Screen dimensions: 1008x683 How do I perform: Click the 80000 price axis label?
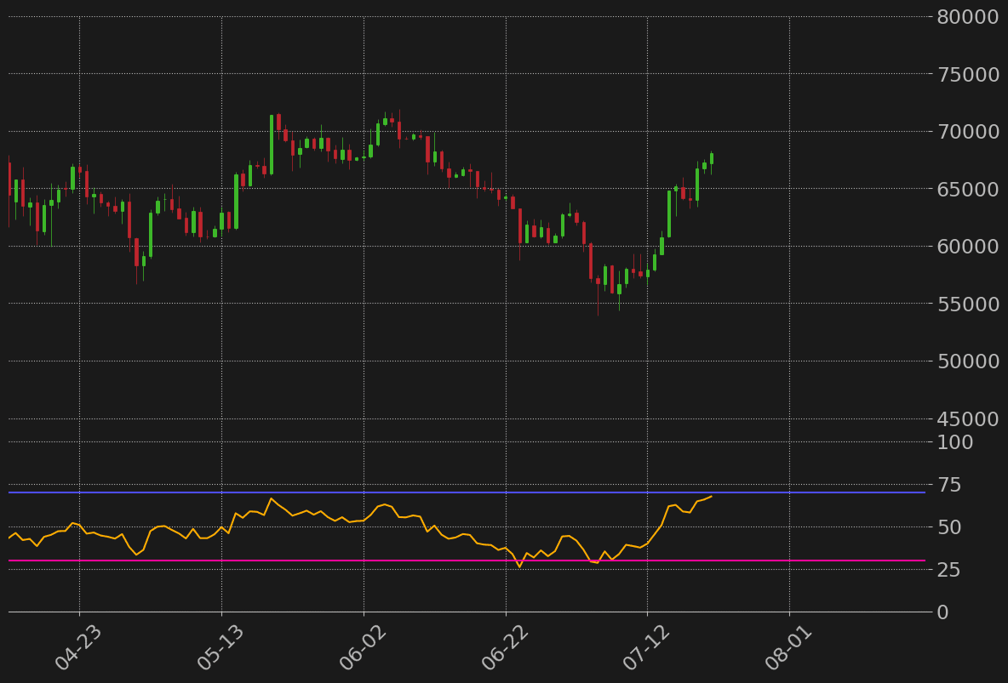[x=968, y=17]
